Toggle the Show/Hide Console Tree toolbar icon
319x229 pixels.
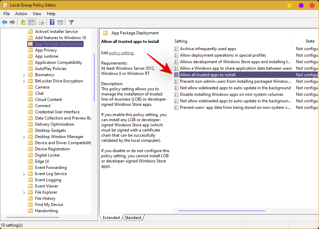point(31,22)
